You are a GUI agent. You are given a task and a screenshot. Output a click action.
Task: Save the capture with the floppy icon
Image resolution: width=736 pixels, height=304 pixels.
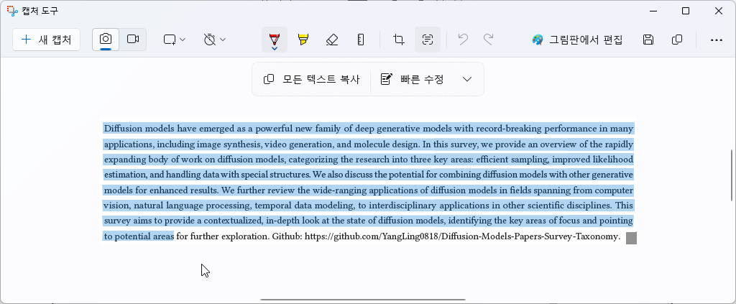(x=648, y=40)
